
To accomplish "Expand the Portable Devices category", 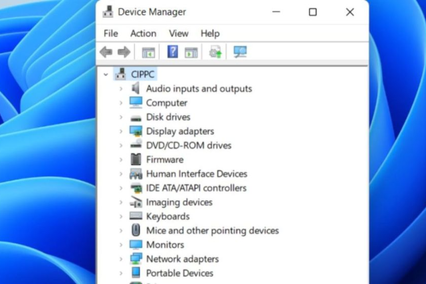I will (121, 273).
